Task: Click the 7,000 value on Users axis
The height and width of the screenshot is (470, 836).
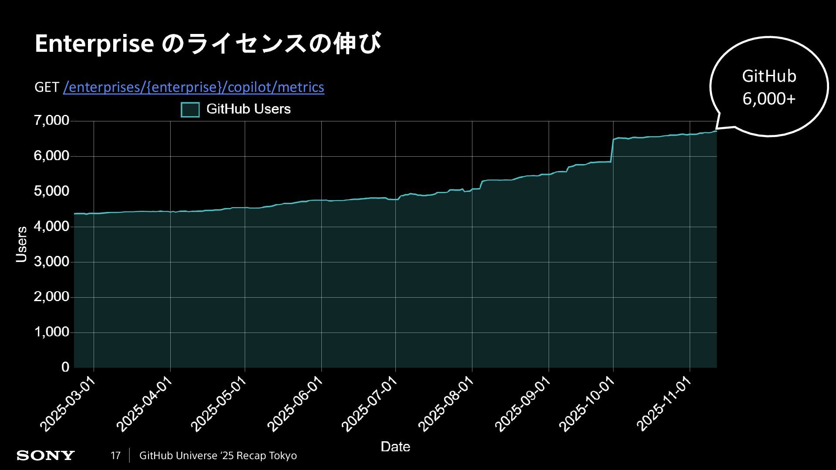Action: tap(51, 121)
